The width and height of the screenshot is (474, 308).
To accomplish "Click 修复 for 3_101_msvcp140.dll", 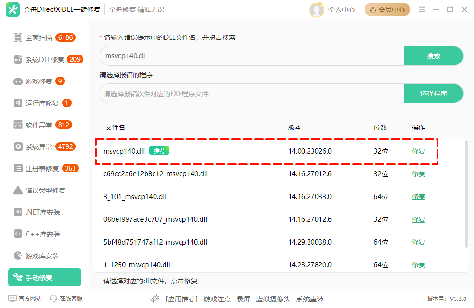I will [x=419, y=197].
